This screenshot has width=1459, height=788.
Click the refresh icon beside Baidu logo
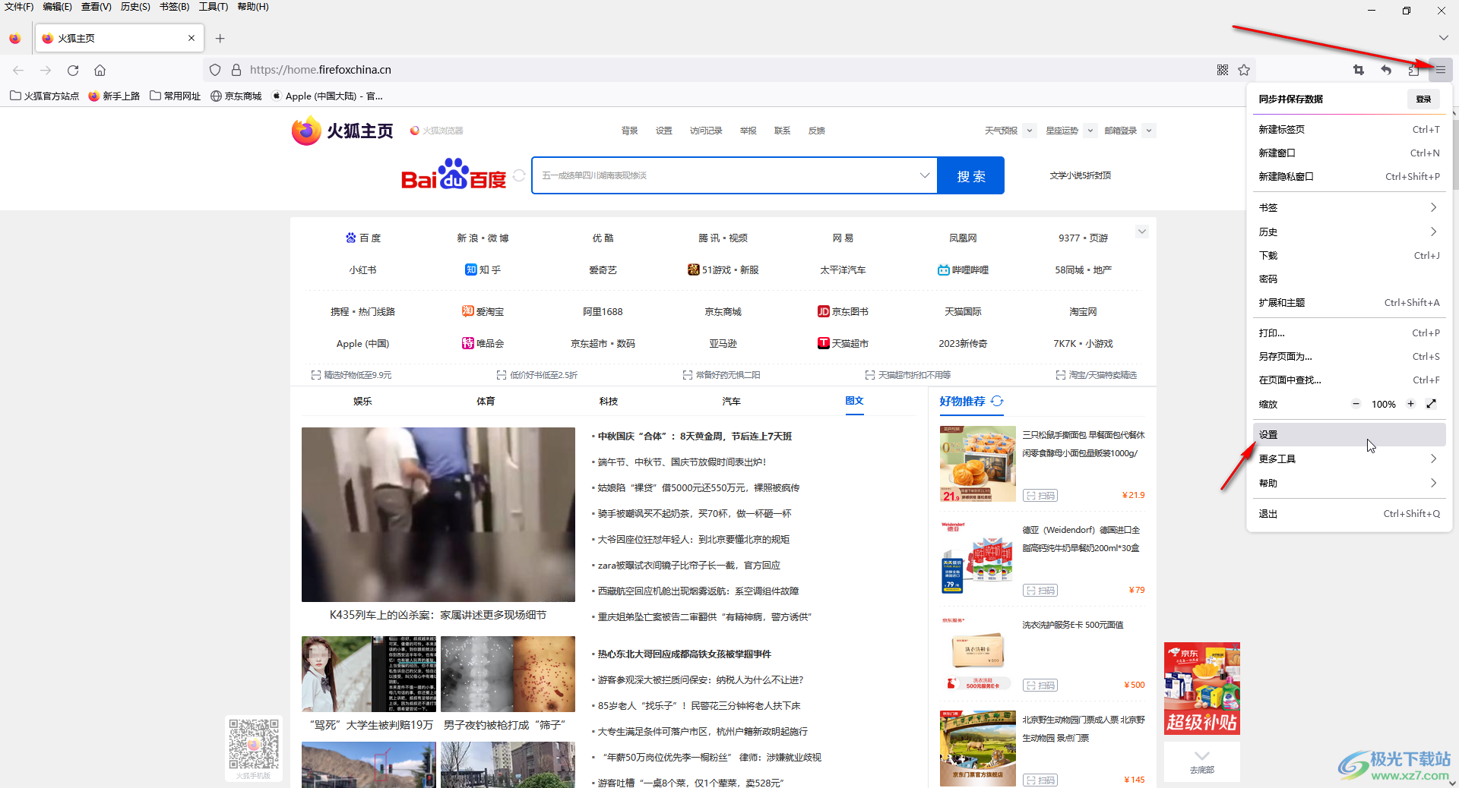click(519, 175)
